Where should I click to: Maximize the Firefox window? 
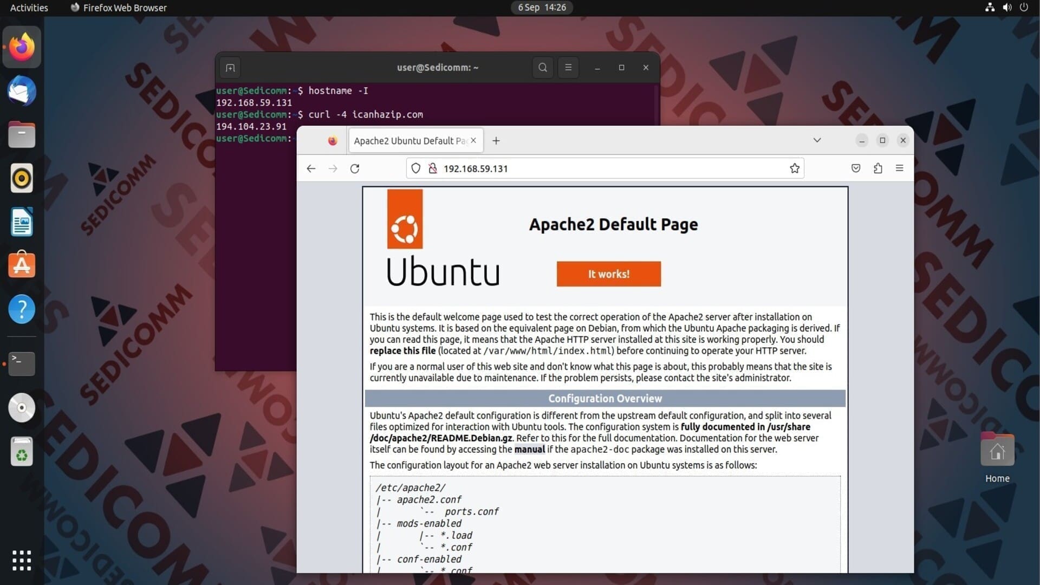(882, 141)
